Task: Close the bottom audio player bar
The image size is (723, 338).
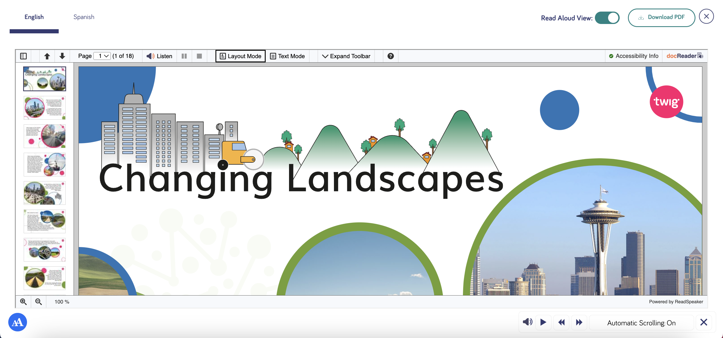Action: click(x=703, y=322)
